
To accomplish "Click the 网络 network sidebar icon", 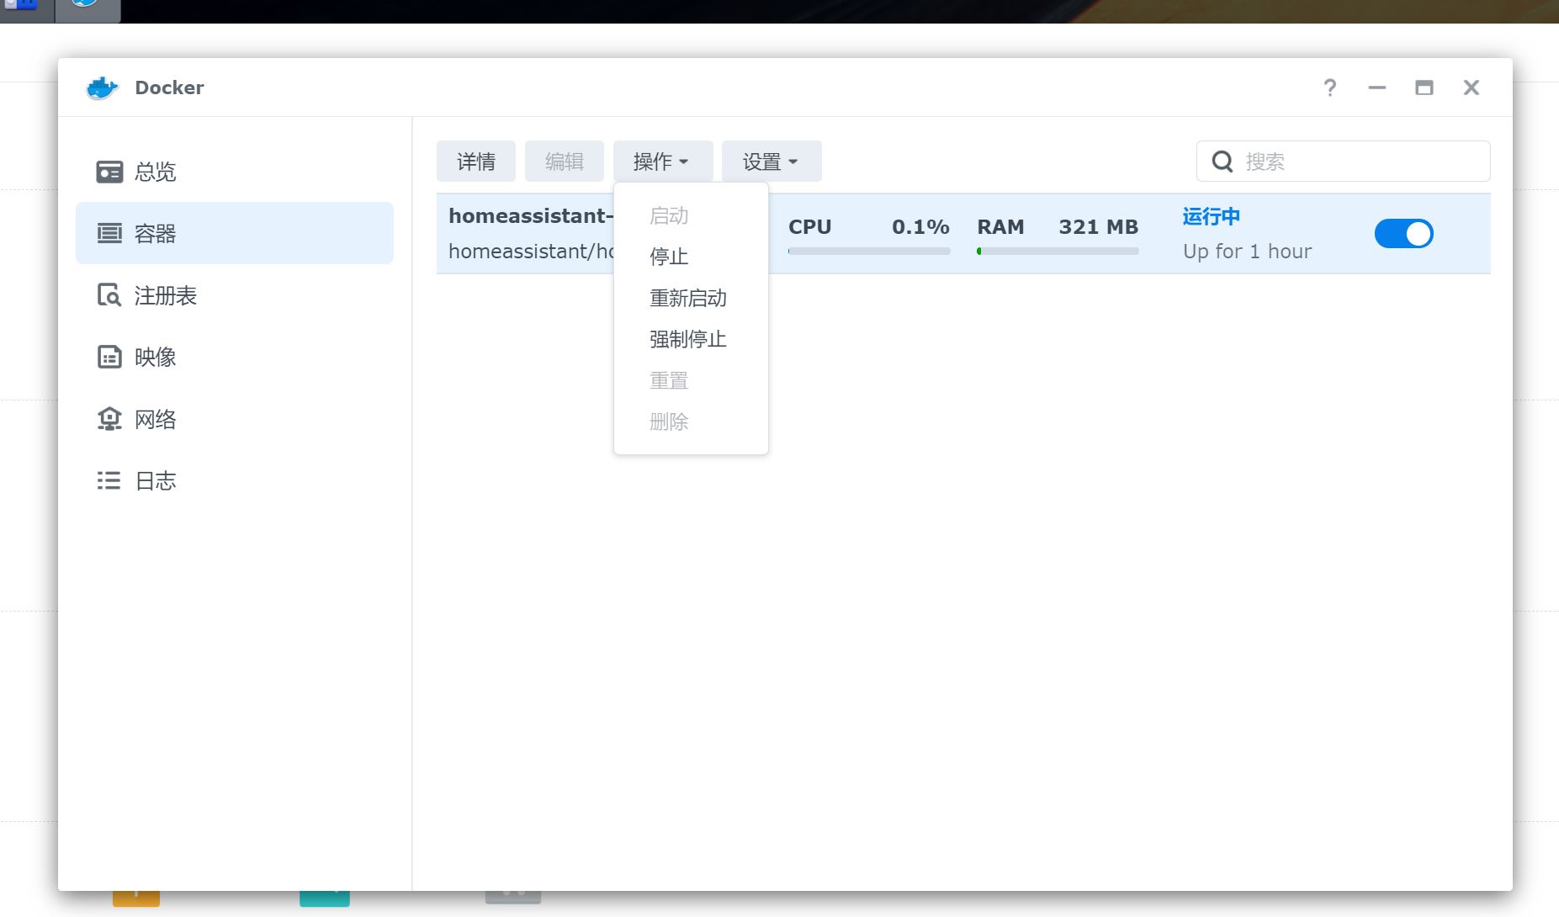I will (x=109, y=419).
